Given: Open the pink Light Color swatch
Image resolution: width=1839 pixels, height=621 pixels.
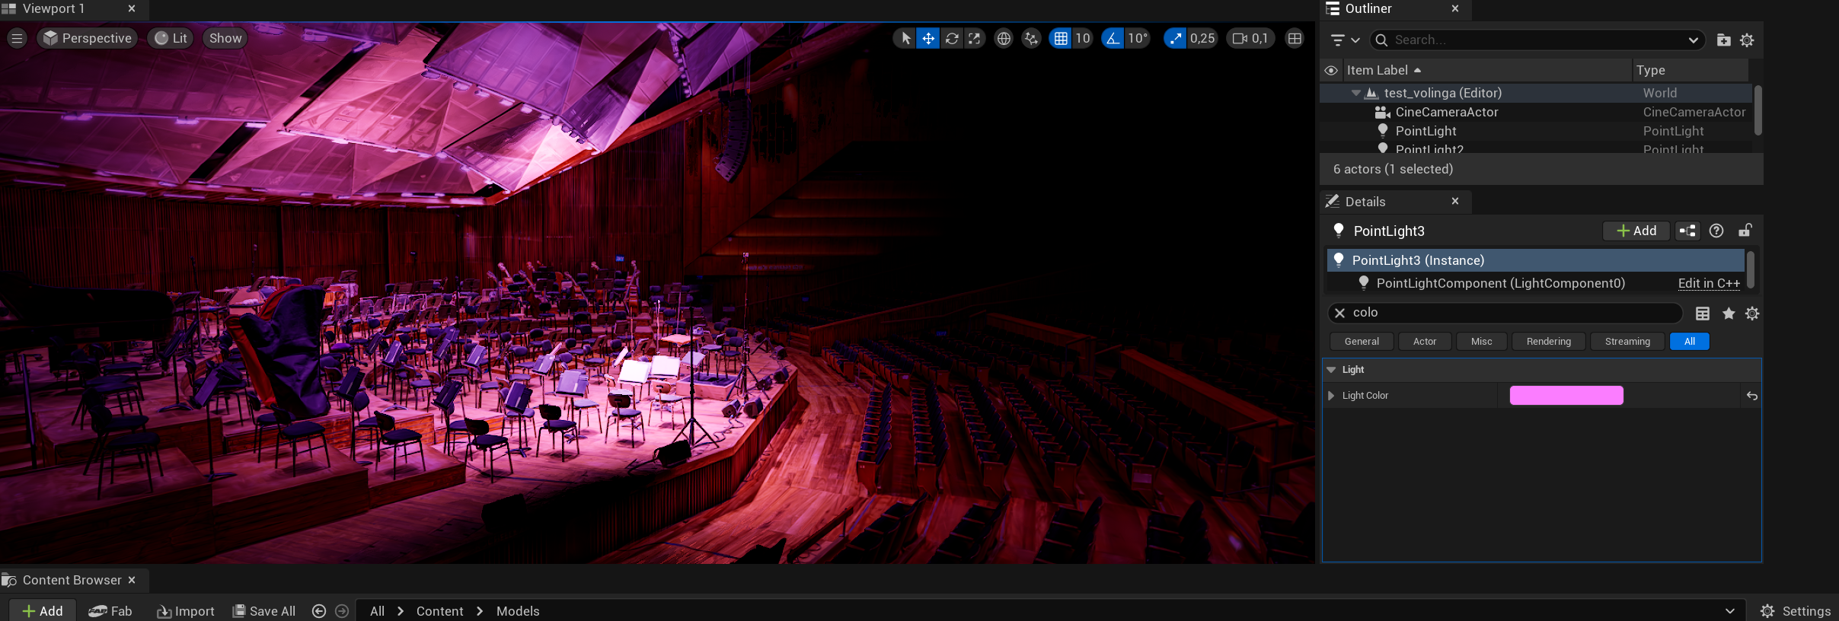Looking at the screenshot, I should pos(1566,396).
